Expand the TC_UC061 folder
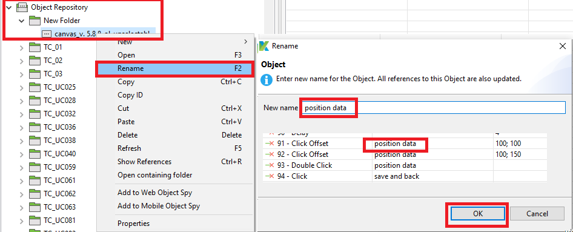The height and width of the screenshot is (232, 573). tap(22, 181)
